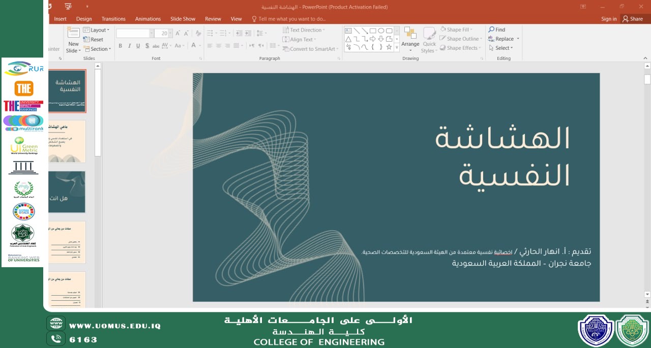The width and height of the screenshot is (651, 348).
Task: Select the third slide thumbnail
Action: (67, 192)
